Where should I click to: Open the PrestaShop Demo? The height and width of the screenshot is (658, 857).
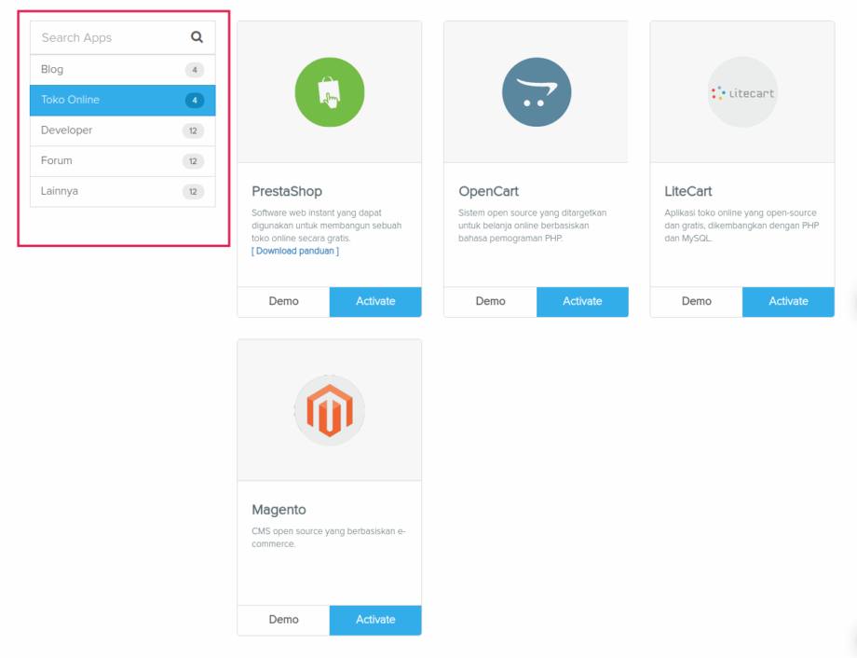[x=283, y=301]
